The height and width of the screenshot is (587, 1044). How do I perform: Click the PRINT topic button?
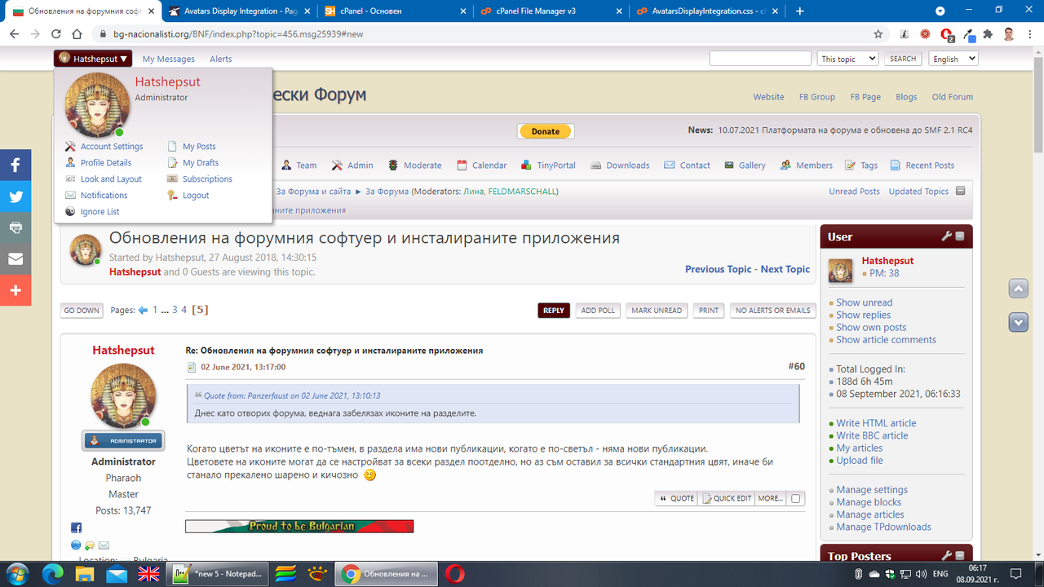point(709,311)
